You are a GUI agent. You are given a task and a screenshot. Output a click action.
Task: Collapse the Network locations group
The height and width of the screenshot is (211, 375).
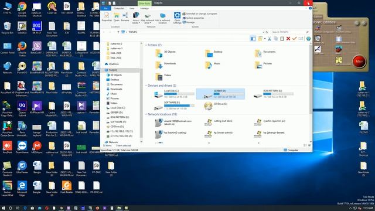(146, 114)
